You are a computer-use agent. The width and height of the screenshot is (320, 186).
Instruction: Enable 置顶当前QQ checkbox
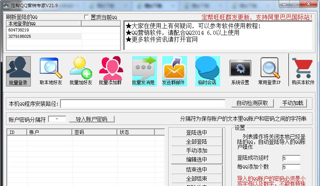86,17
